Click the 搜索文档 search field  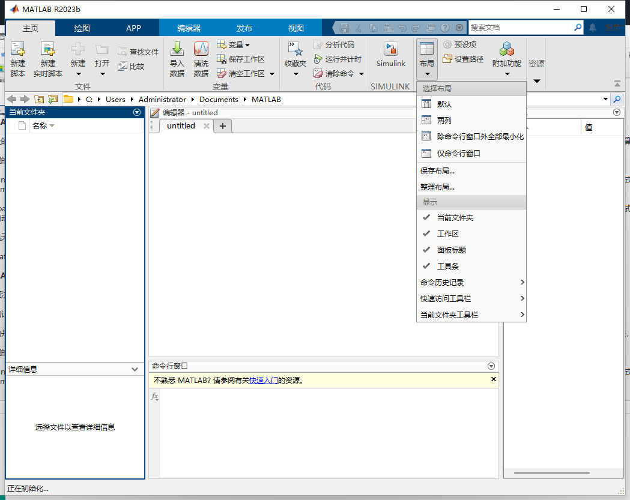coord(521,27)
